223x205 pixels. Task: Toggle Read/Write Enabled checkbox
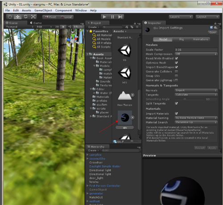[x=177, y=58]
